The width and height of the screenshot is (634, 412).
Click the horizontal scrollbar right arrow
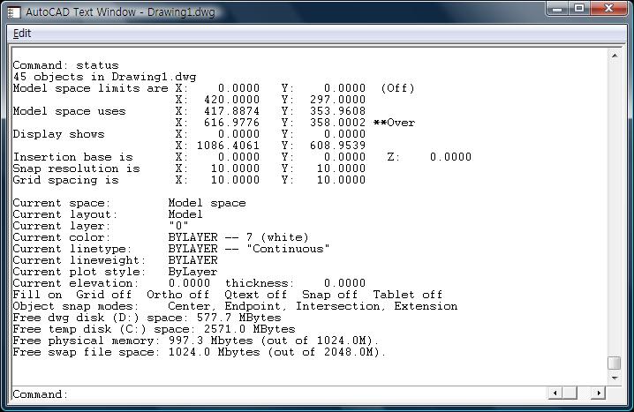pyautogui.click(x=599, y=393)
